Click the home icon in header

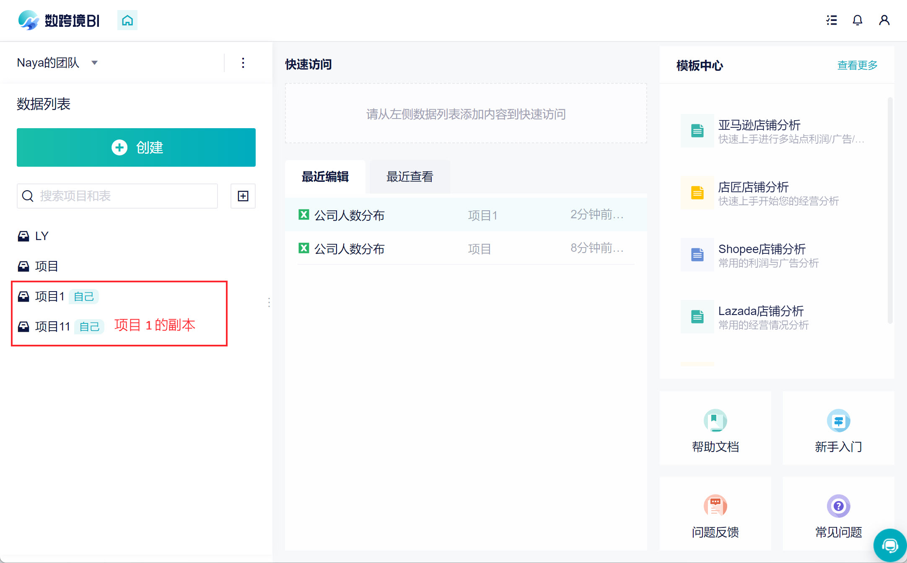tap(127, 20)
